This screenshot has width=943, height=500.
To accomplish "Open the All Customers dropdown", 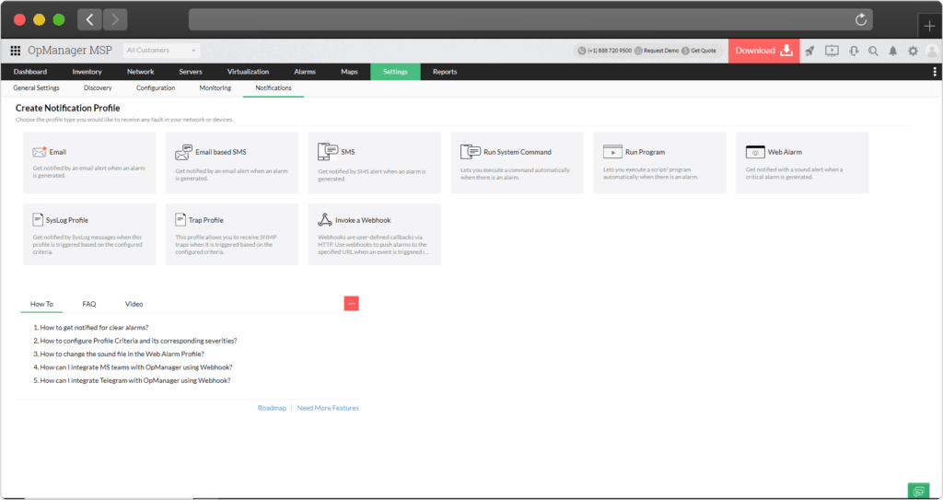I will (161, 51).
